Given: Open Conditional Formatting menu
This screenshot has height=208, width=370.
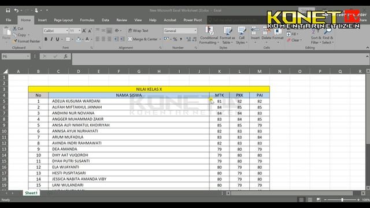Looking at the screenshot, I should click(209, 35).
